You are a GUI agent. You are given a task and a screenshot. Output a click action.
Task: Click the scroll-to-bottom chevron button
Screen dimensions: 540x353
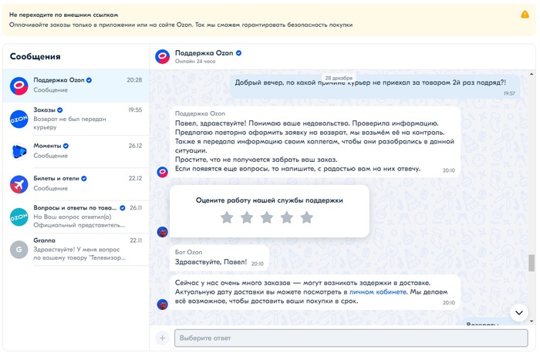[x=519, y=312]
